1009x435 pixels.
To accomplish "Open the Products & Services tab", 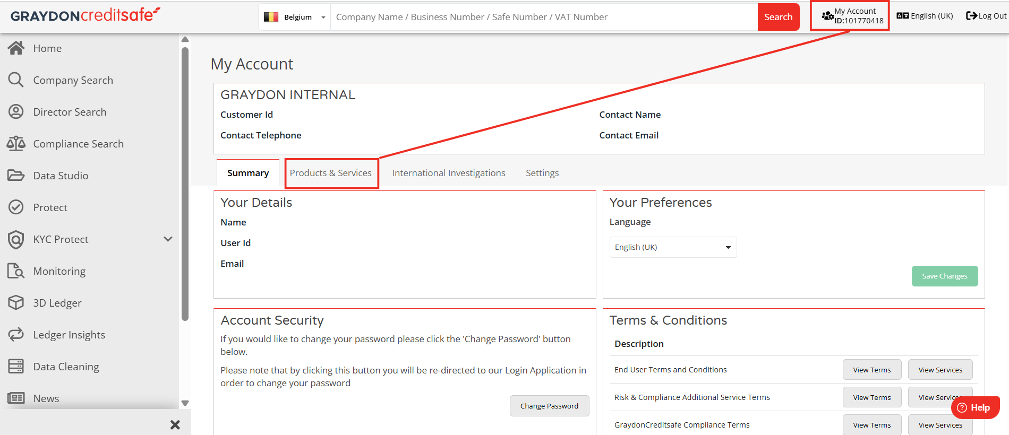I will coord(331,173).
